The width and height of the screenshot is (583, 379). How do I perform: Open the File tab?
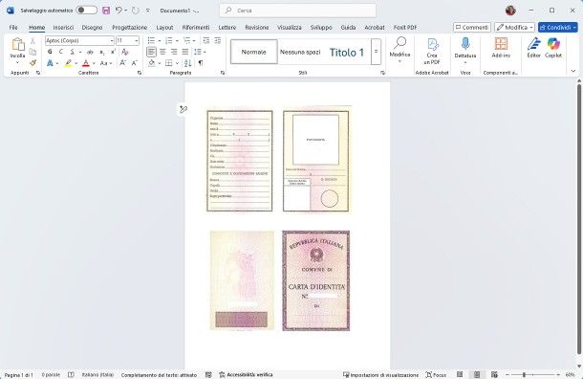coord(13,27)
